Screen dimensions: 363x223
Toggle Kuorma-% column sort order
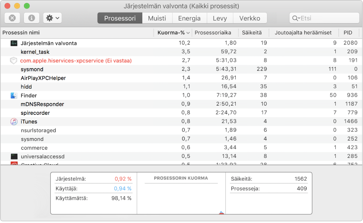pyautogui.click(x=173, y=33)
